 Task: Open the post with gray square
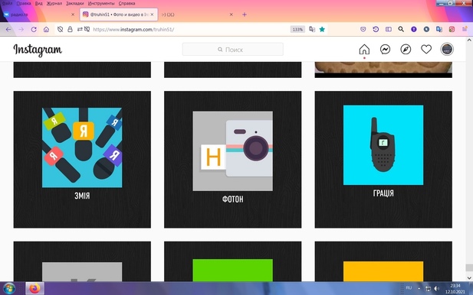[82, 261]
